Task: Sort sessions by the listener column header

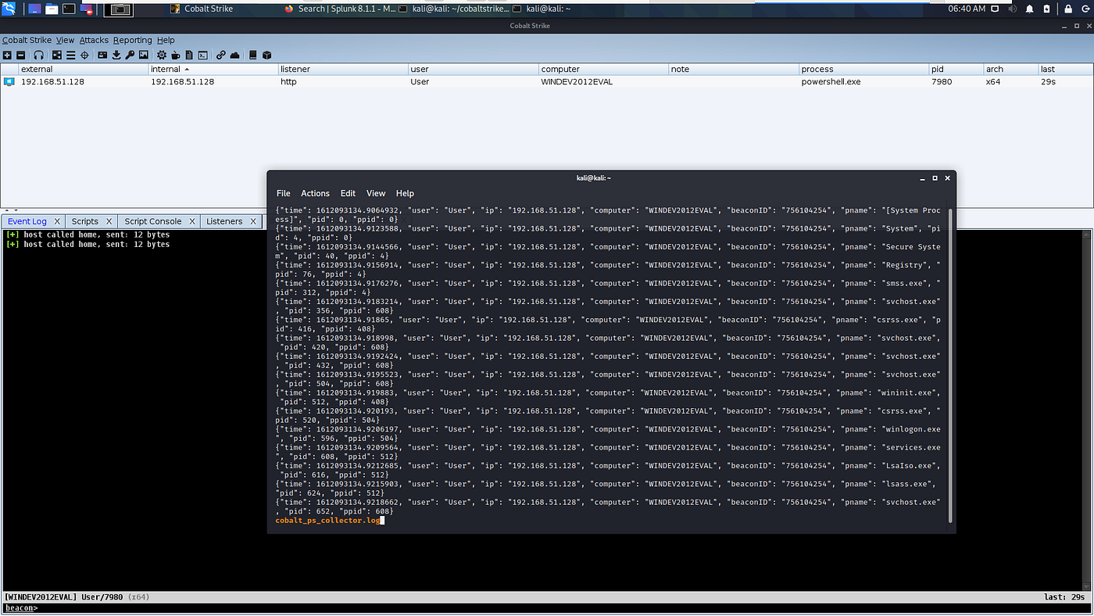Action: [343, 69]
